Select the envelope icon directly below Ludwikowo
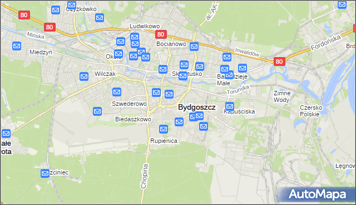This screenshot has width=356, height=205. point(135,37)
